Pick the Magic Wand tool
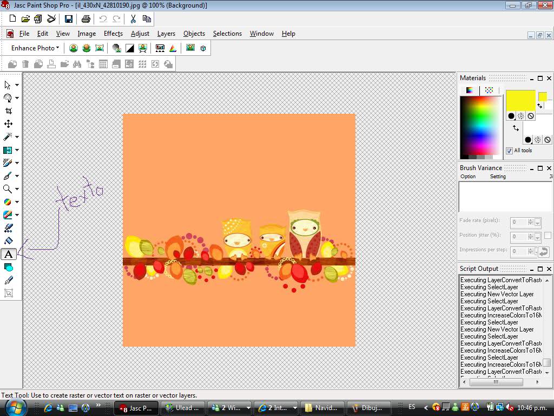Image resolution: width=554 pixels, height=416 pixels. coord(8,137)
